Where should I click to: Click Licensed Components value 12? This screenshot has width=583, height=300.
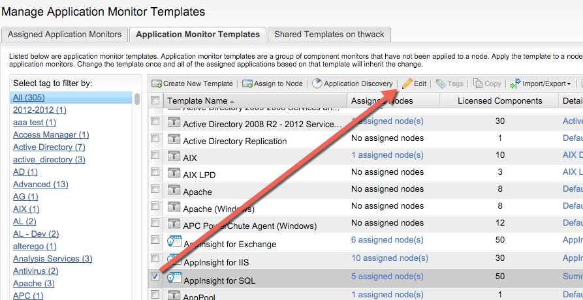[500, 223]
